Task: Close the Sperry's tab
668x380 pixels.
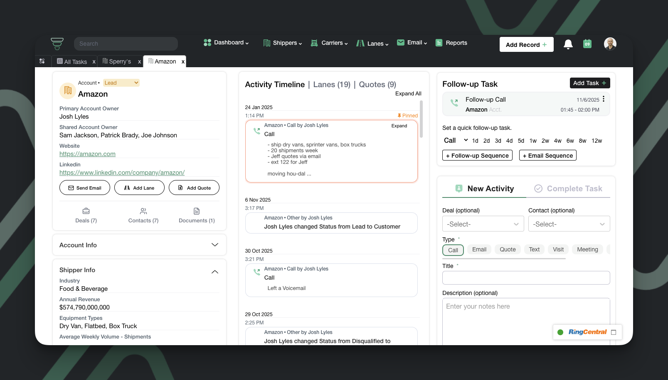Action: 140,62
